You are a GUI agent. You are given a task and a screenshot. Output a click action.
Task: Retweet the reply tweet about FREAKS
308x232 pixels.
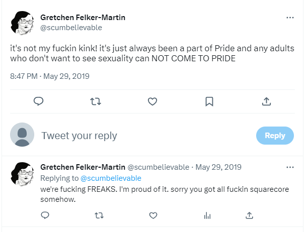[x=99, y=215]
